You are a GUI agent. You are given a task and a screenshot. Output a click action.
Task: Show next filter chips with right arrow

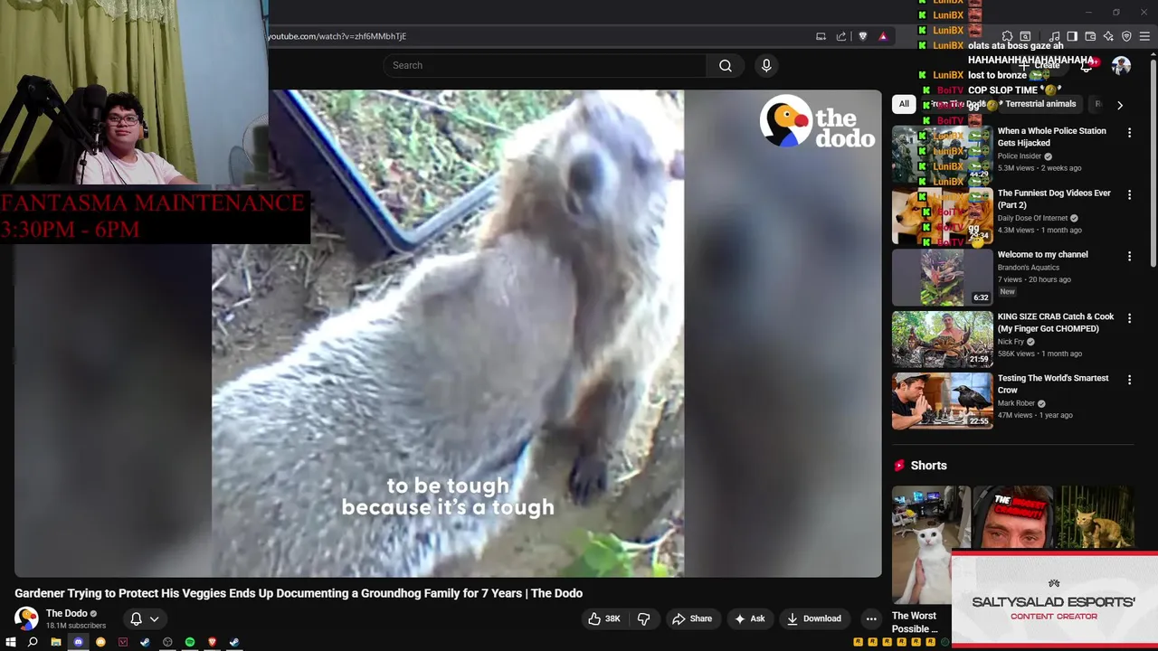coord(1119,105)
